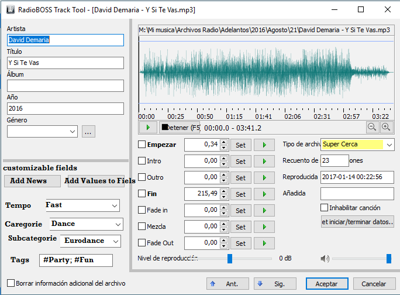Click the waveform at 01:41 mark
Image resolution: width=400 pixels, height=295 pixels.
tap(256, 73)
